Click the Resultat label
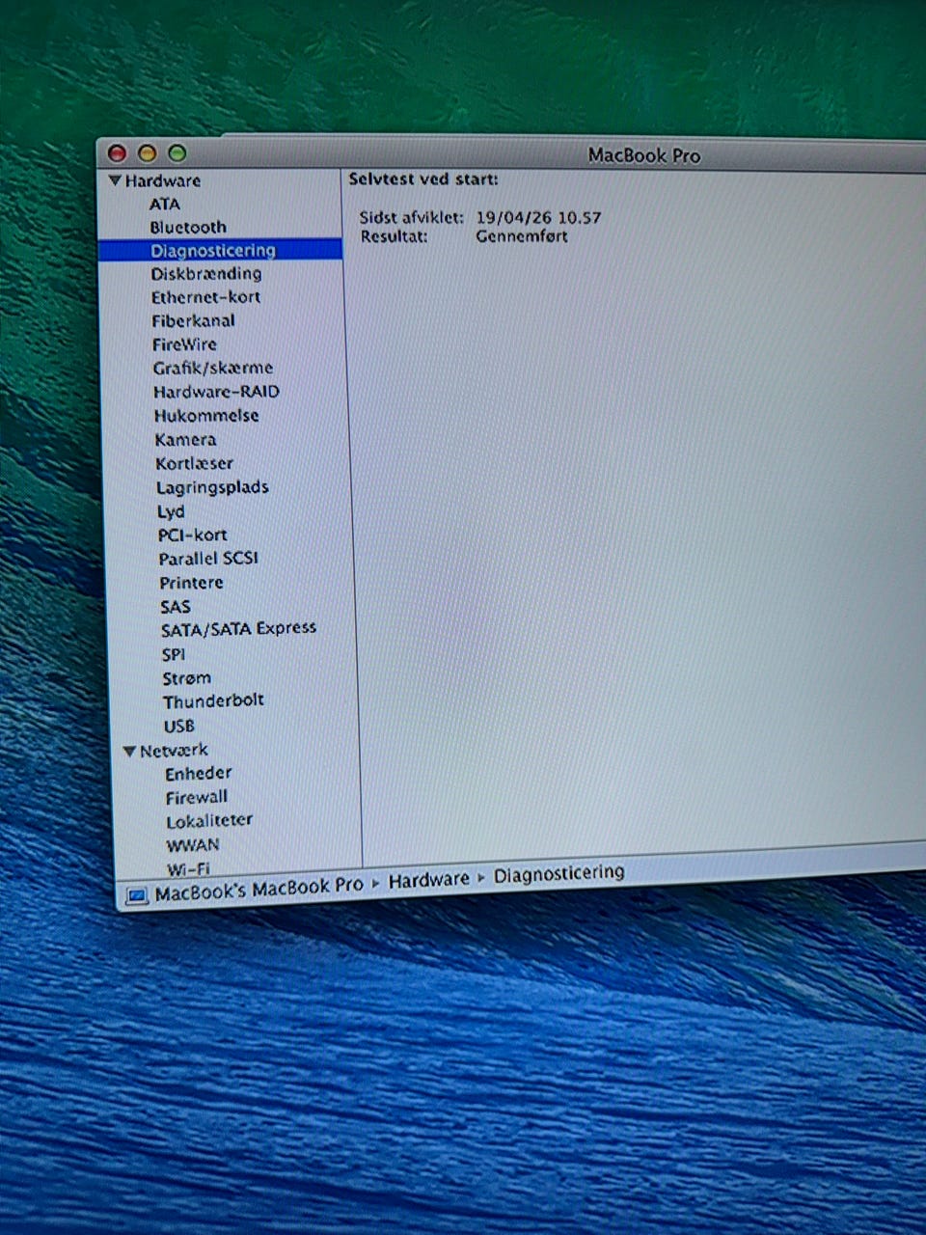Image resolution: width=926 pixels, height=1235 pixels. tap(395, 236)
